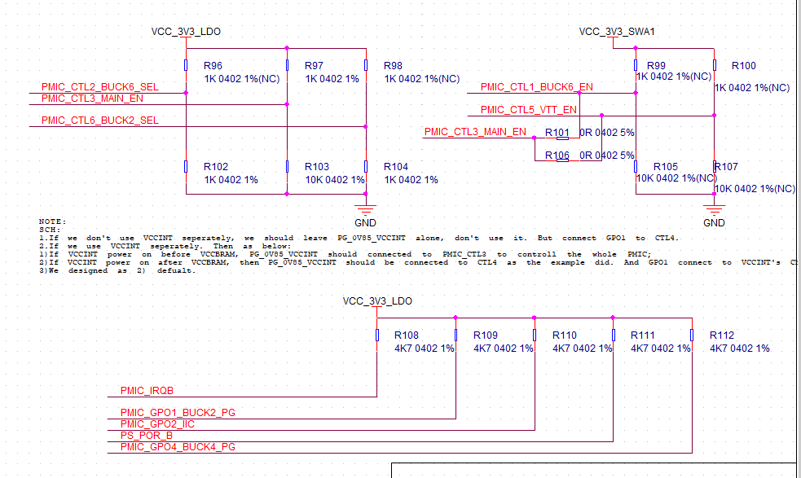801x478 pixels.
Task: Select the R104 designator label
Action: click(x=396, y=167)
